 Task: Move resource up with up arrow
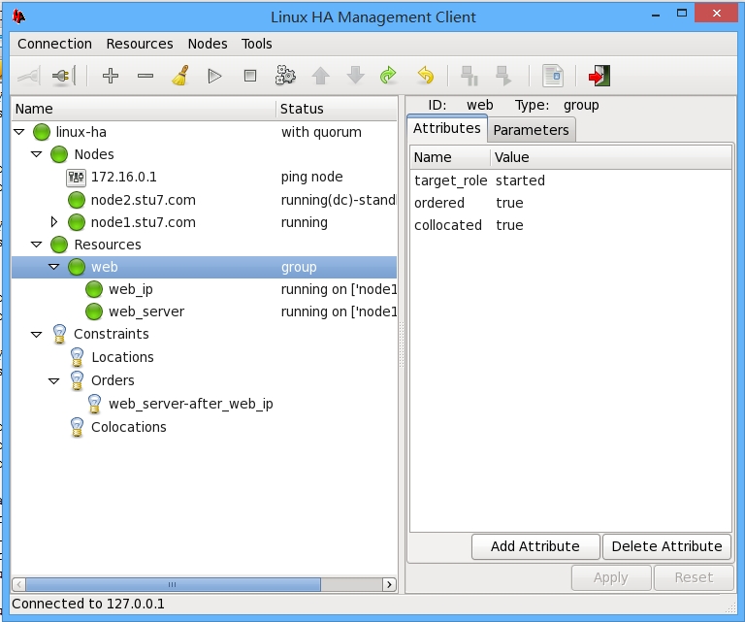(x=321, y=76)
